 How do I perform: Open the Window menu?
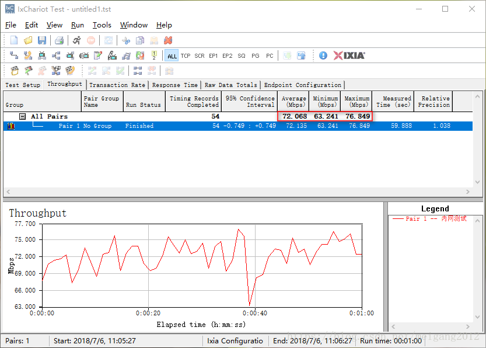pyautogui.click(x=134, y=25)
